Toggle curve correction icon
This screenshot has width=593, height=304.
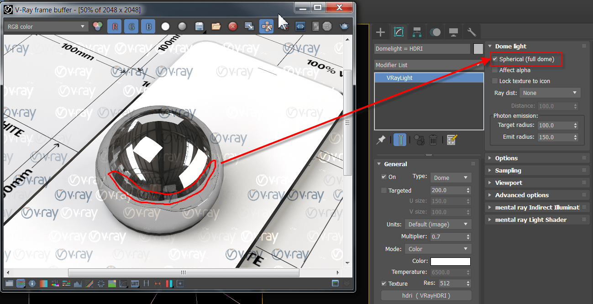click(89, 283)
